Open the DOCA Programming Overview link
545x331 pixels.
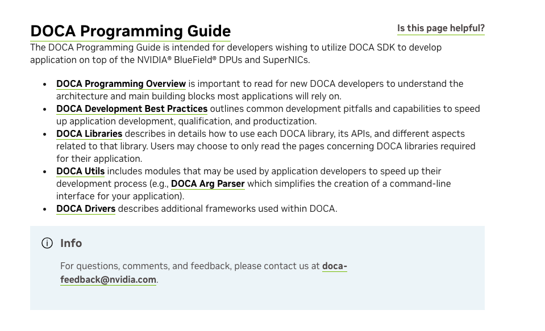pos(120,84)
